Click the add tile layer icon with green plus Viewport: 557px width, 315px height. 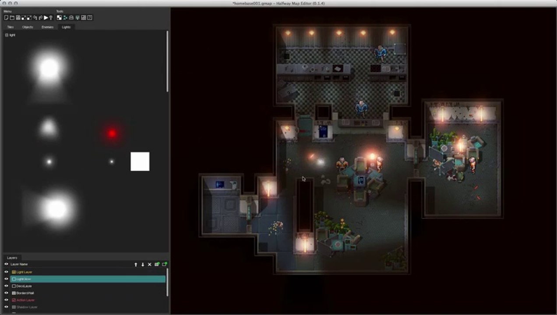pos(157,264)
